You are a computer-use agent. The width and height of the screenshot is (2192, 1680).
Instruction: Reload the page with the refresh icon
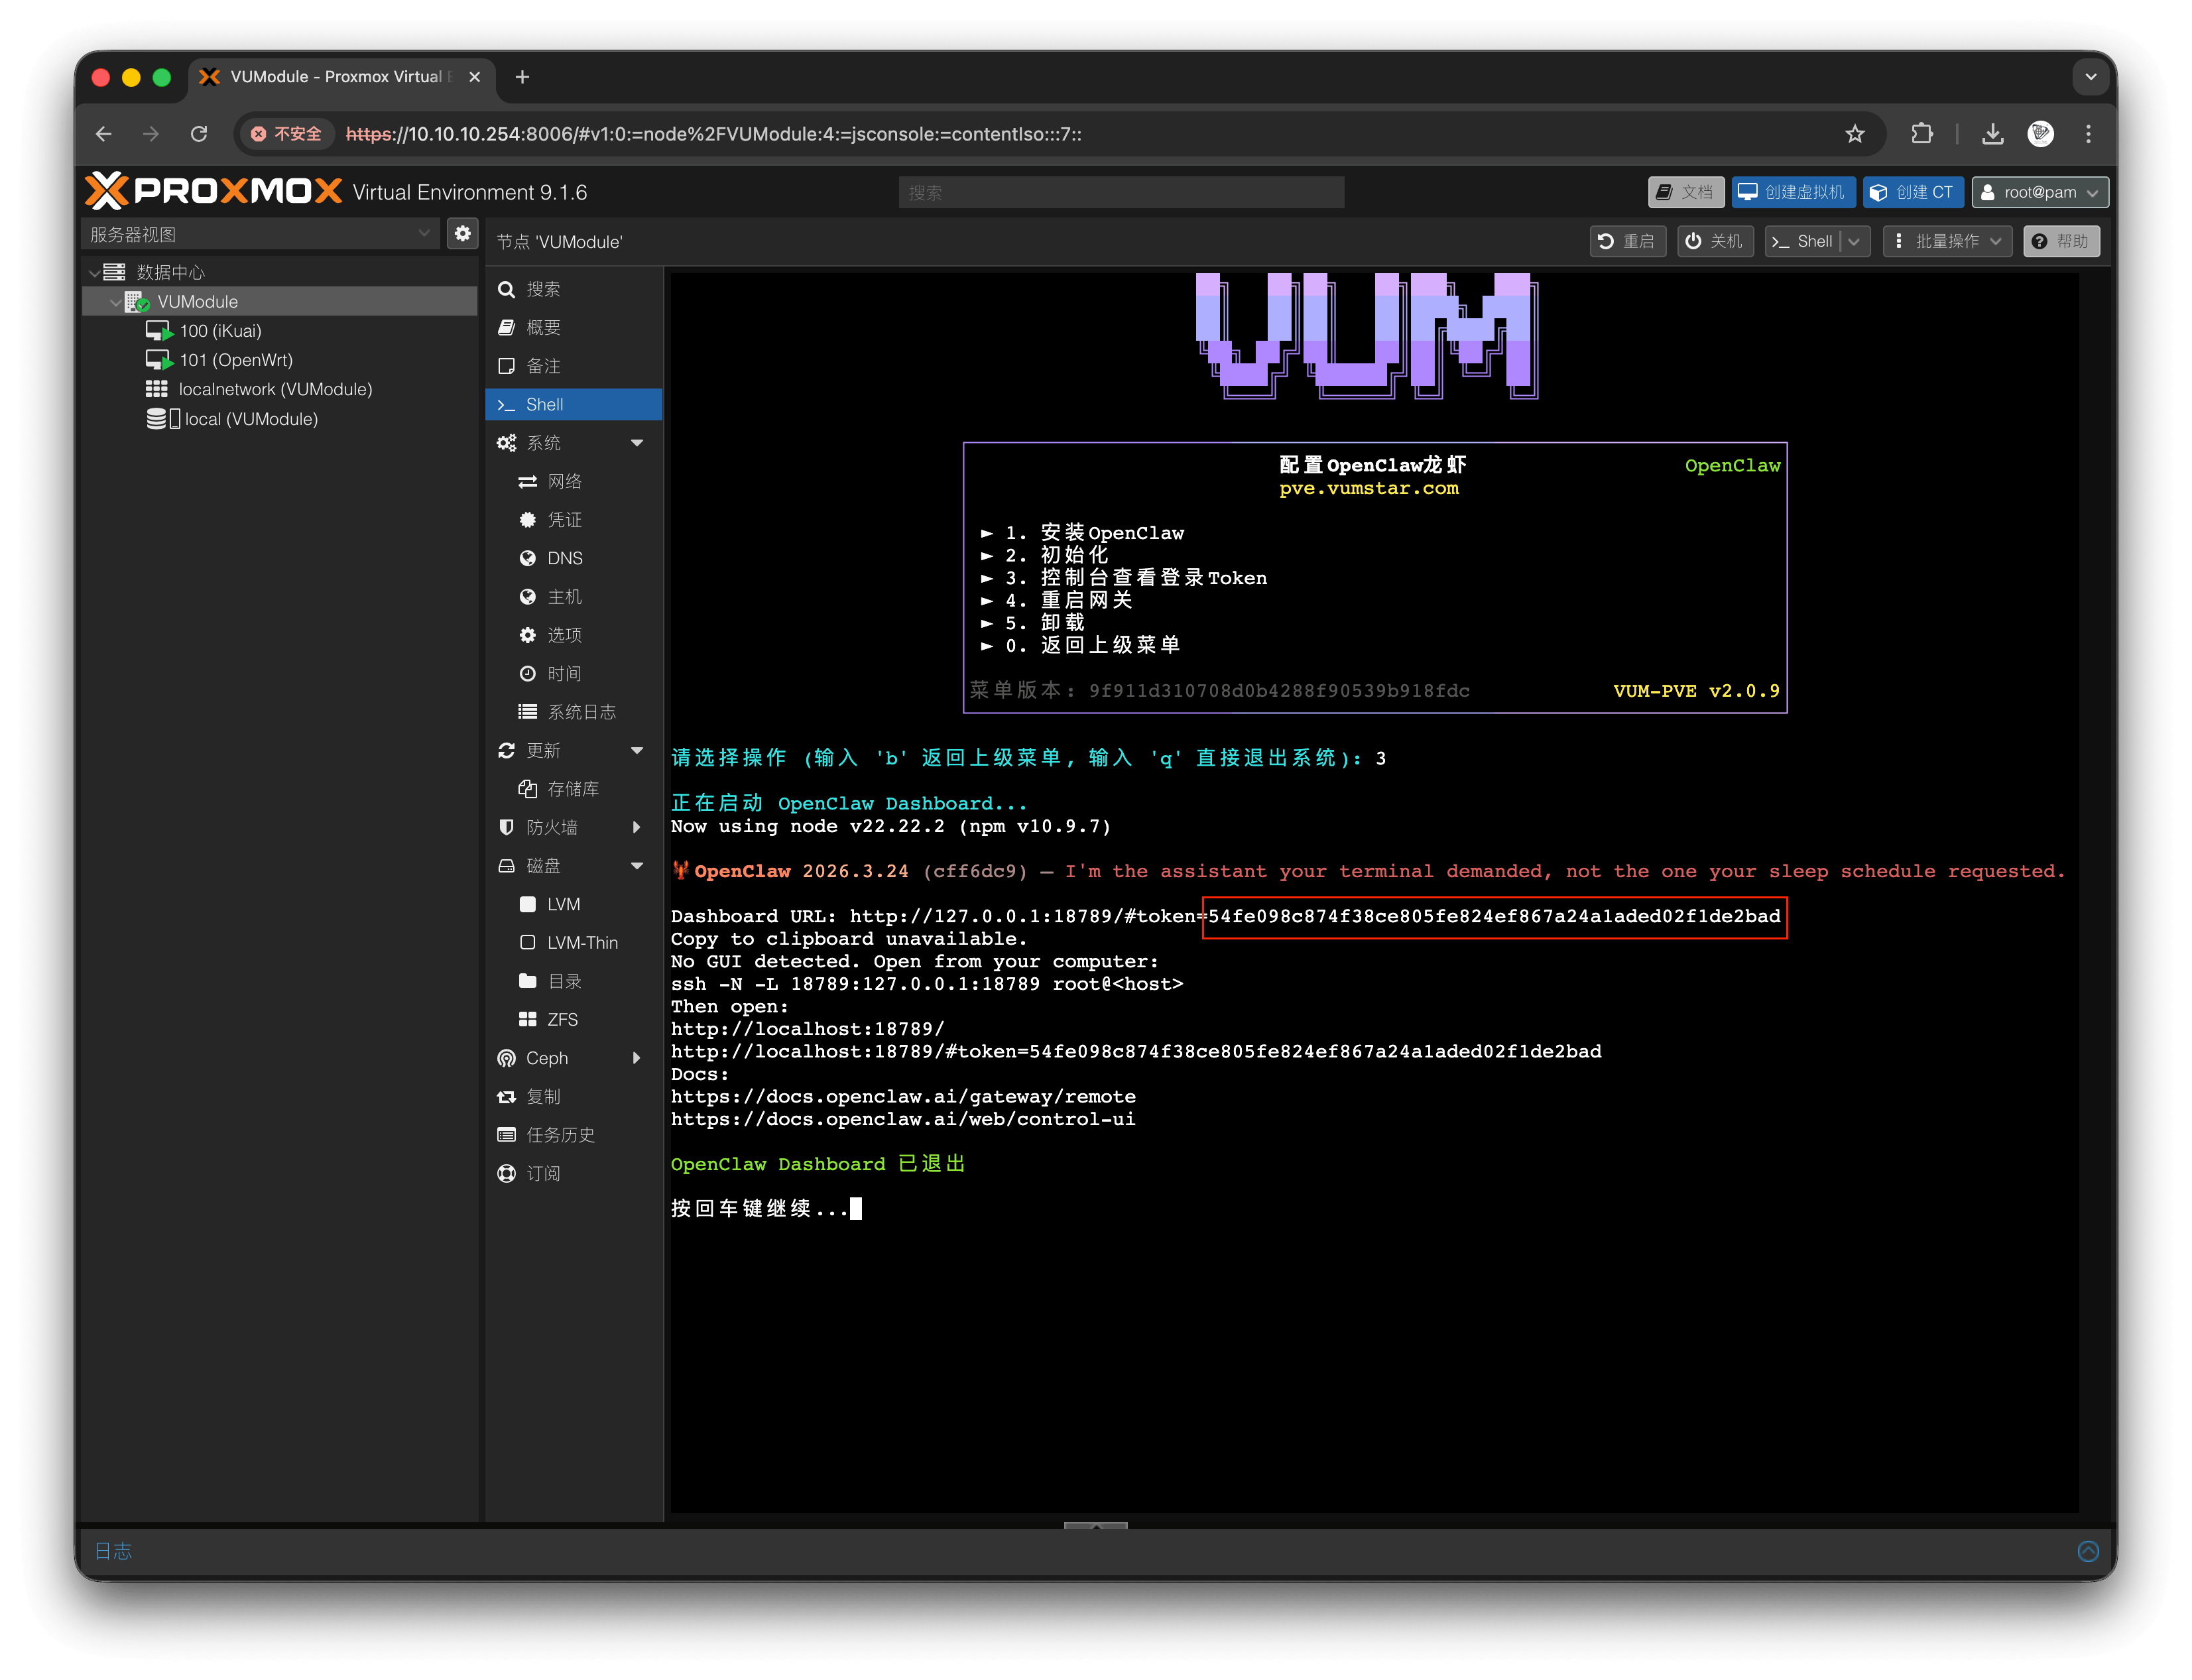199,134
